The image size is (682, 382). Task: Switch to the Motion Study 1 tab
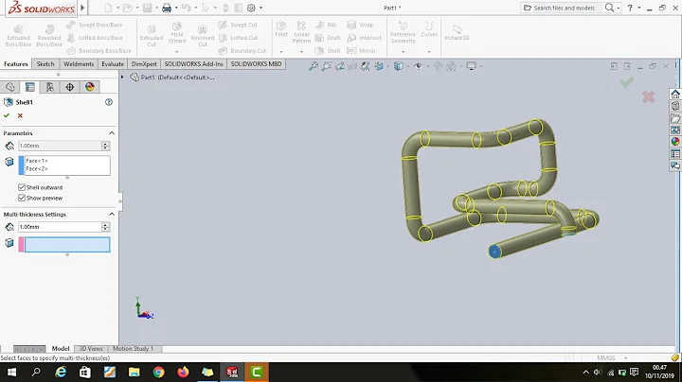(x=133, y=349)
